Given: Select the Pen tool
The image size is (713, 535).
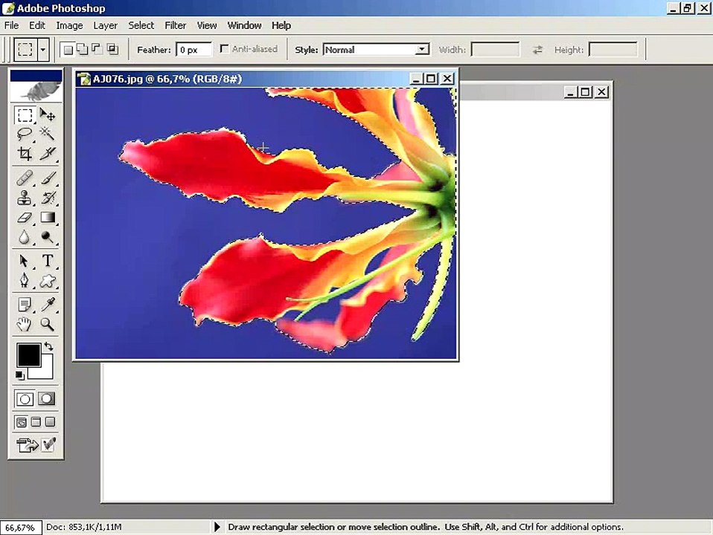Looking at the screenshot, I should pos(25,280).
